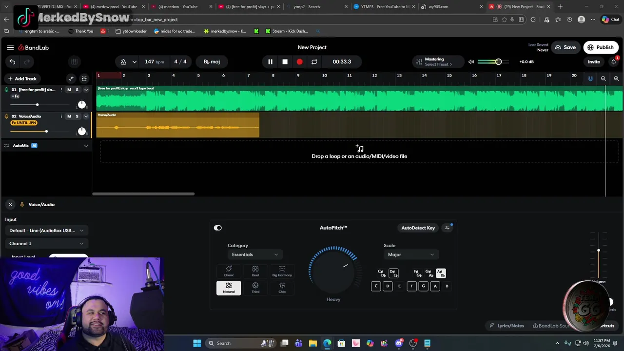This screenshot has height=351, width=624.
Task: Pause playback
Action: pyautogui.click(x=270, y=62)
